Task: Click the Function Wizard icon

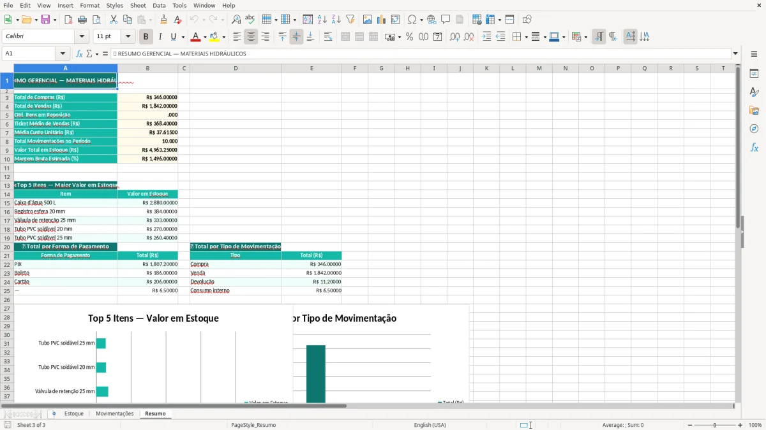Action: [x=79, y=54]
